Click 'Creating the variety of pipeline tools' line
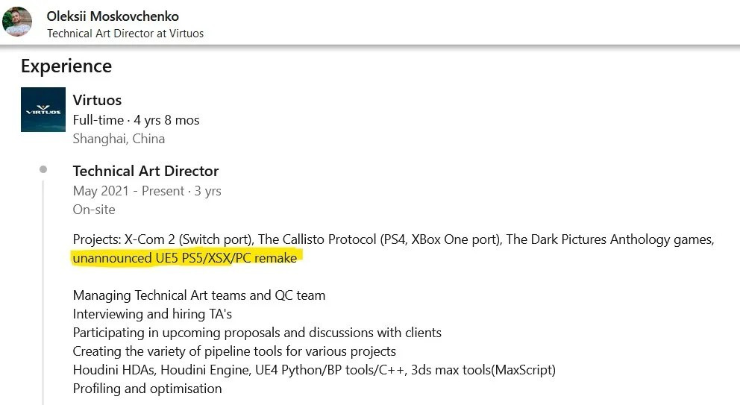The width and height of the screenshot is (740, 405). tap(234, 351)
